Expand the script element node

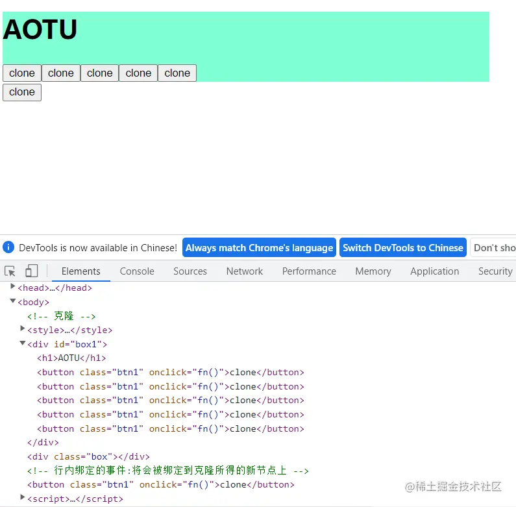pyautogui.click(x=22, y=497)
